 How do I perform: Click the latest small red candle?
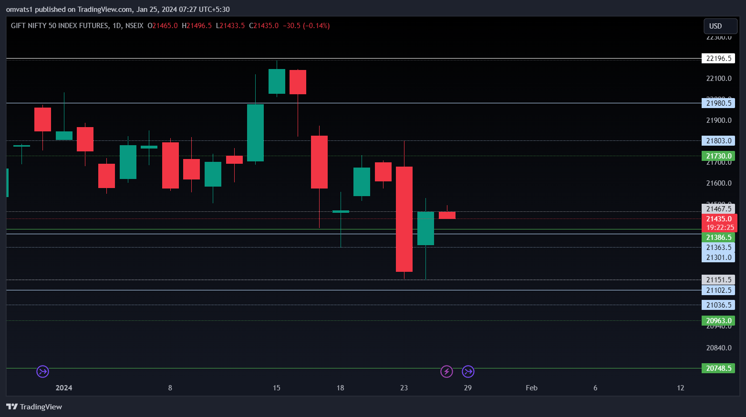447,215
